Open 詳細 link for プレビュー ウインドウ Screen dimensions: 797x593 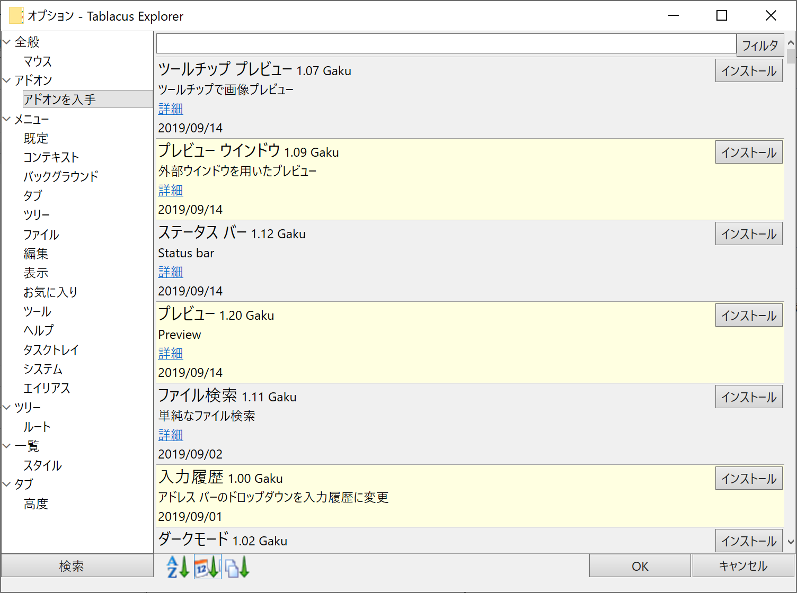coord(171,190)
